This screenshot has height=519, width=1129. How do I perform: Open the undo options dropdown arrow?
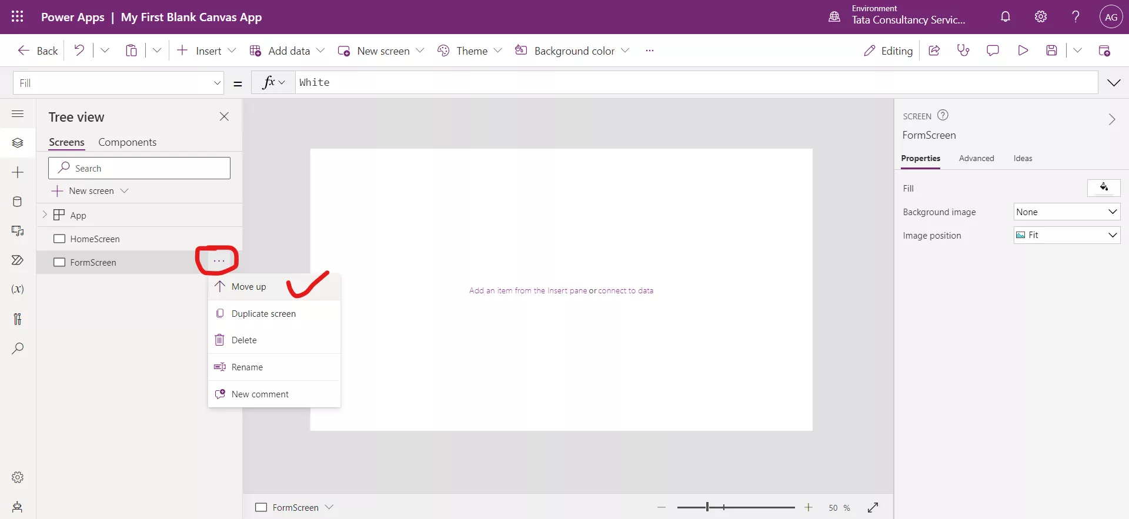(x=105, y=51)
